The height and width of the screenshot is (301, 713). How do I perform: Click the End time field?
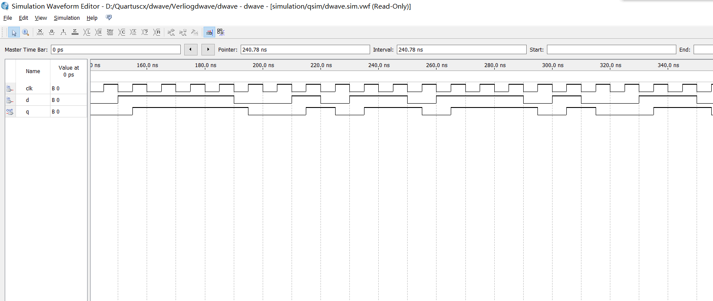click(703, 49)
